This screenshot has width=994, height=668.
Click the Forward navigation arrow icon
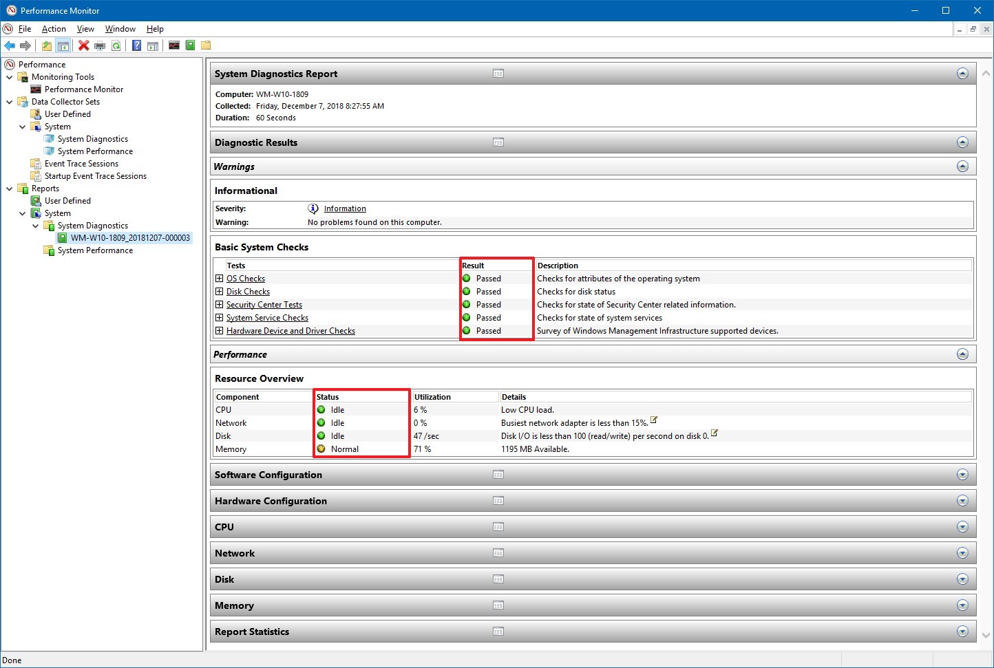26,45
